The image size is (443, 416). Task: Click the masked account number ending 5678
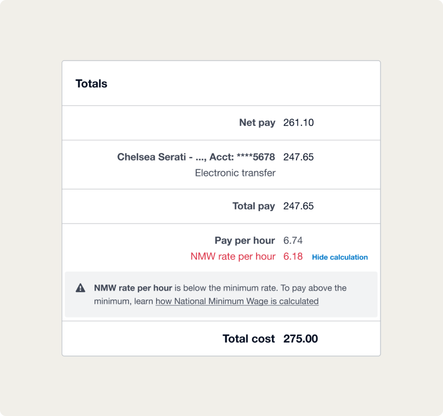pos(256,157)
